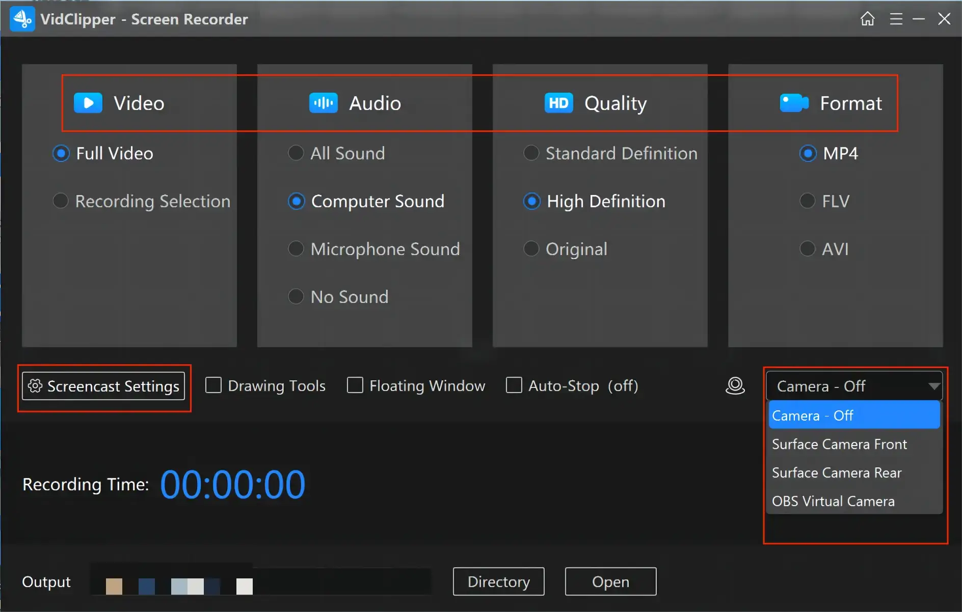Toggle the Auto-Stop (off) checkbox
The height and width of the screenshot is (612, 962).
coord(514,385)
